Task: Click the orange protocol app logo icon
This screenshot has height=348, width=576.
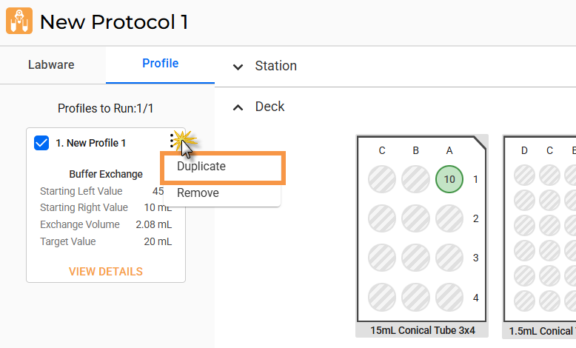Action: (x=19, y=21)
